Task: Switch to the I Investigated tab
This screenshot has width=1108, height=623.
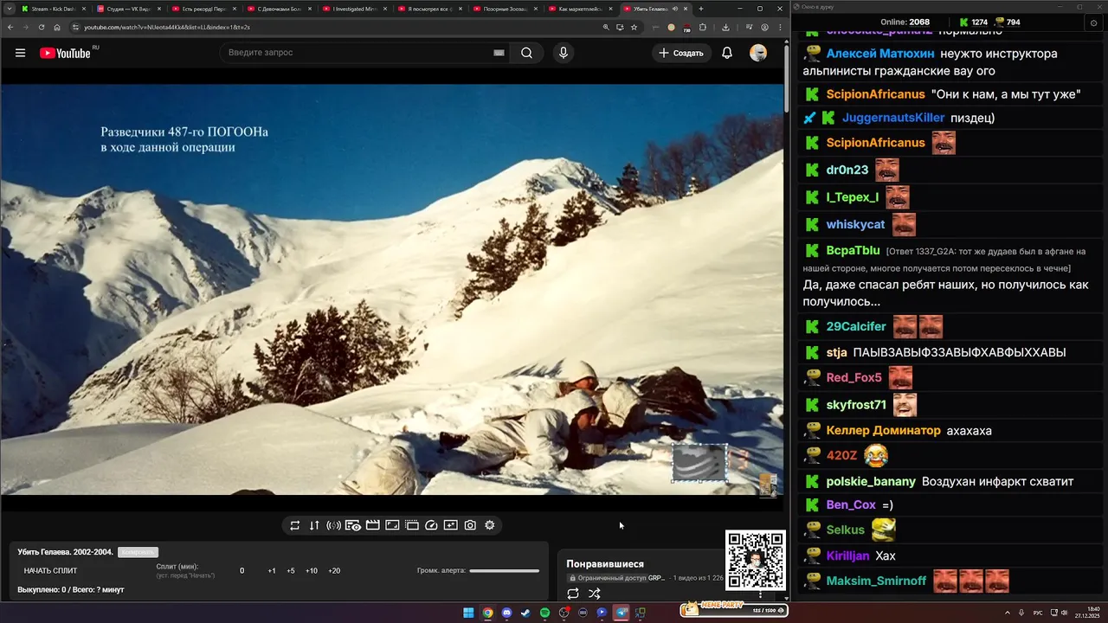Action: pos(356,9)
